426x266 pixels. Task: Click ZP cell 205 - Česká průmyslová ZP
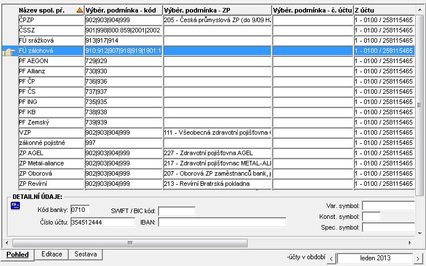coord(218,20)
